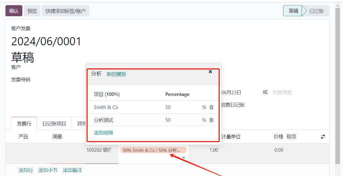Click the 预览 button
This screenshot has width=343, height=176.
click(x=32, y=11)
